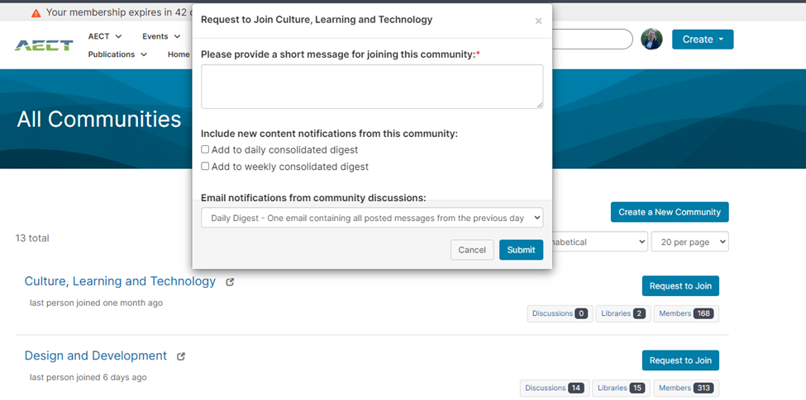Enable daily consolidated digest checkbox
Screen dimensions: 806x400
[205, 149]
